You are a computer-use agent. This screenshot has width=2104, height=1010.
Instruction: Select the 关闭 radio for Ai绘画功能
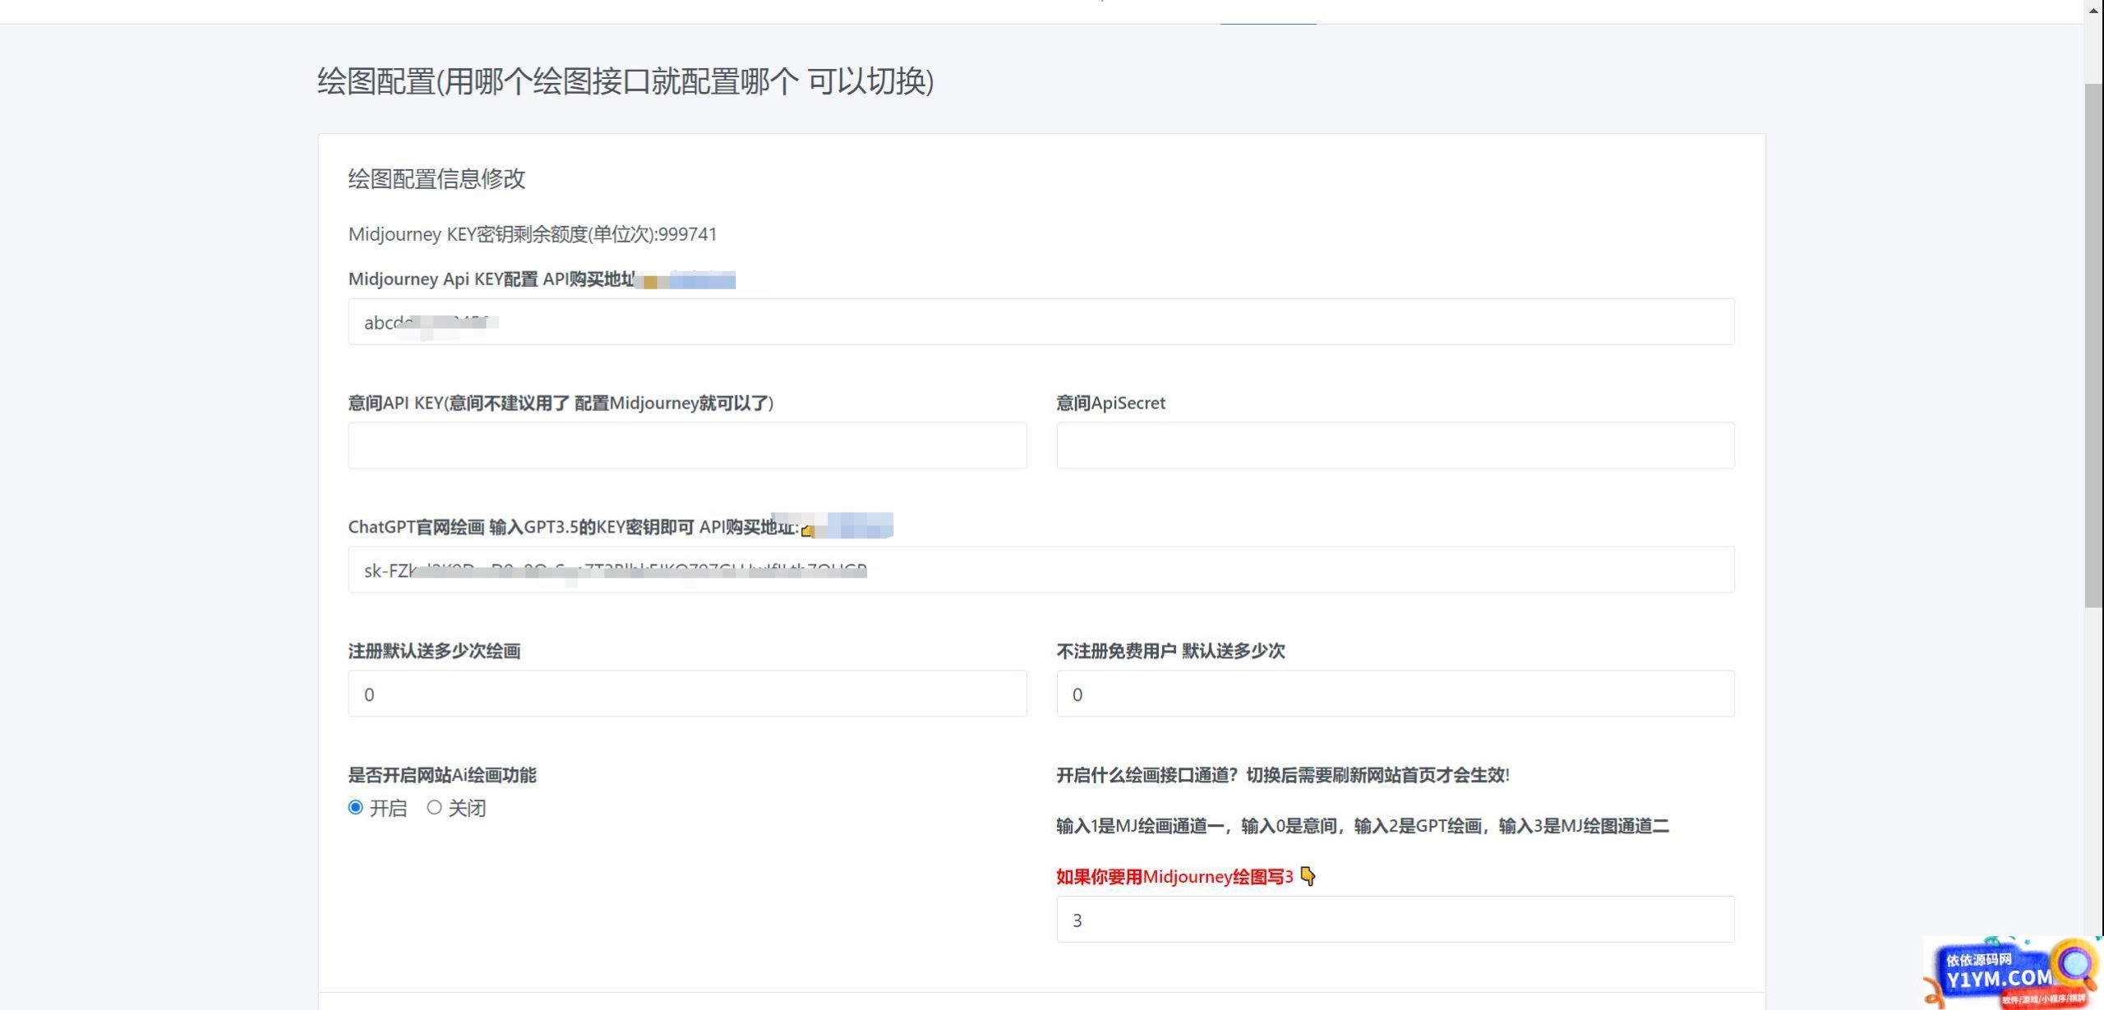click(x=434, y=808)
